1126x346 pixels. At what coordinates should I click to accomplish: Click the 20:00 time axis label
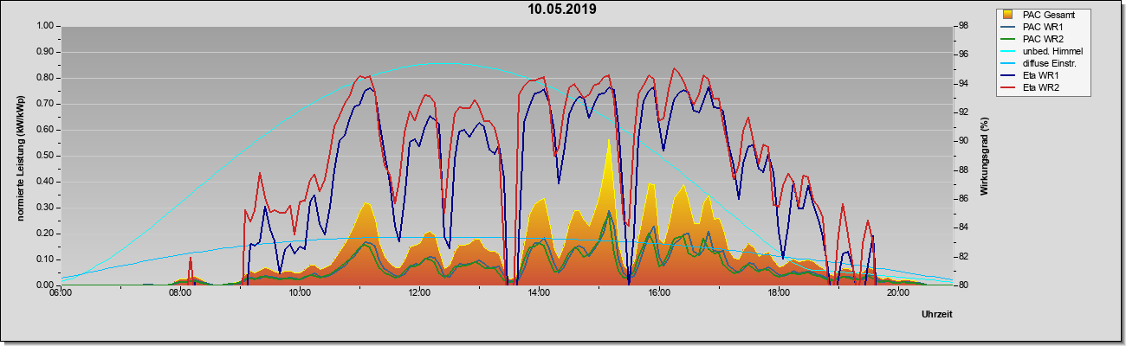tap(898, 293)
